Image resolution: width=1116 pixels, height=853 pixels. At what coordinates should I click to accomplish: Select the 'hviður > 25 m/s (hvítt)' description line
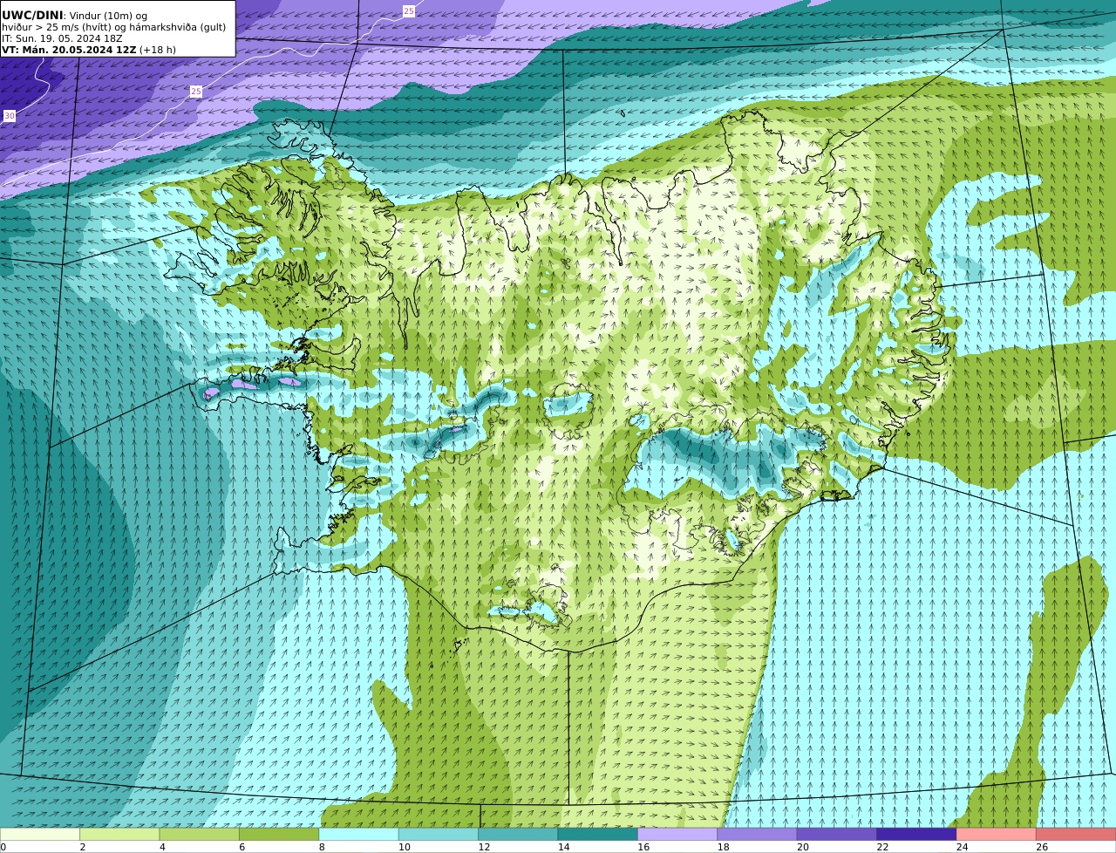[x=58, y=27]
